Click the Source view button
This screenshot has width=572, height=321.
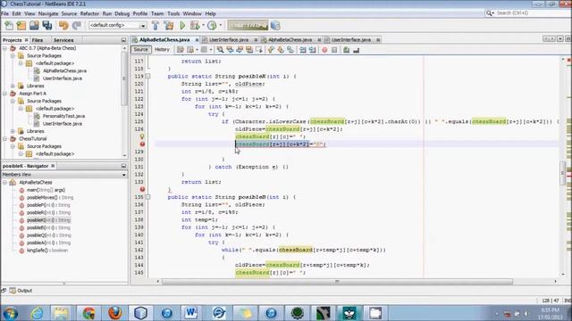click(x=140, y=50)
